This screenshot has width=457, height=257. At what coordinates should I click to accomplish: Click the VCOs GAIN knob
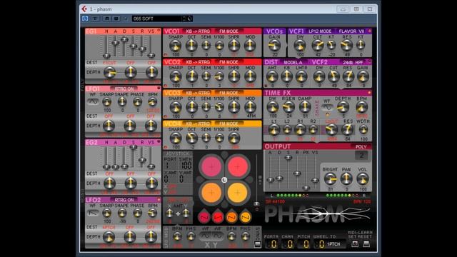pos(274,45)
